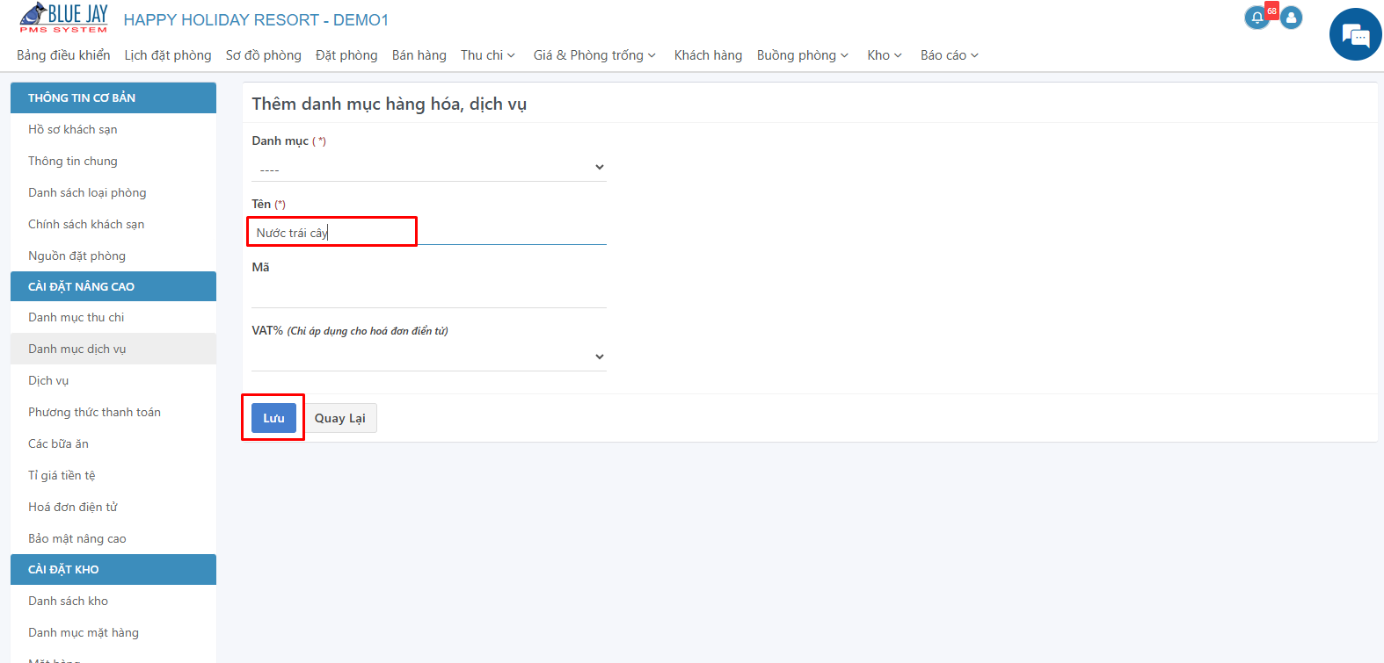Open the chat support bubble

[x=1355, y=34]
